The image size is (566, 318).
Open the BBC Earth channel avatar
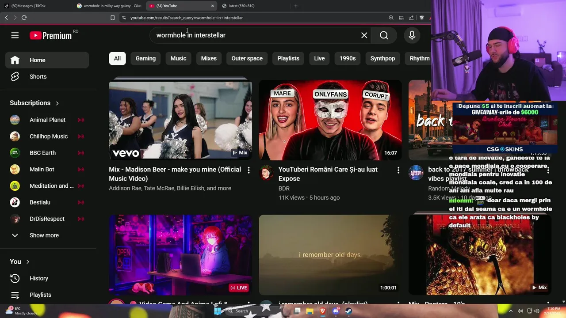[15, 153]
